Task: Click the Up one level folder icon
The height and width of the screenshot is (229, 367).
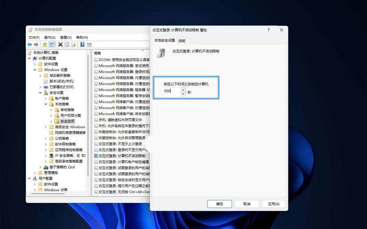Action: click(x=45, y=44)
